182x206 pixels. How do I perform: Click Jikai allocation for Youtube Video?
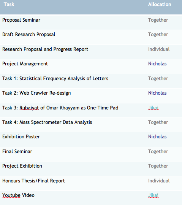click(154, 195)
